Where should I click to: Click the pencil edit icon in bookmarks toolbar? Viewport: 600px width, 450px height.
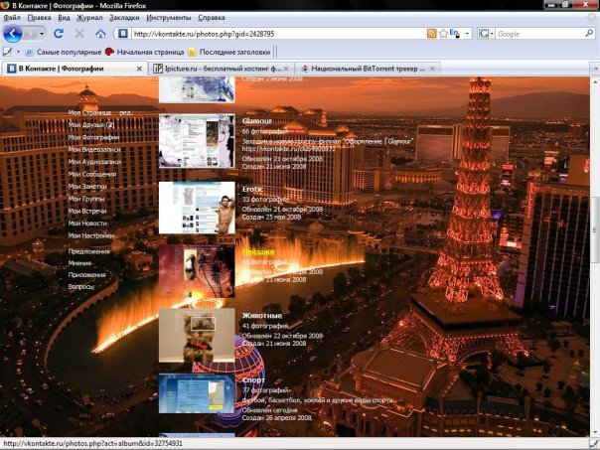pyautogui.click(x=7, y=52)
